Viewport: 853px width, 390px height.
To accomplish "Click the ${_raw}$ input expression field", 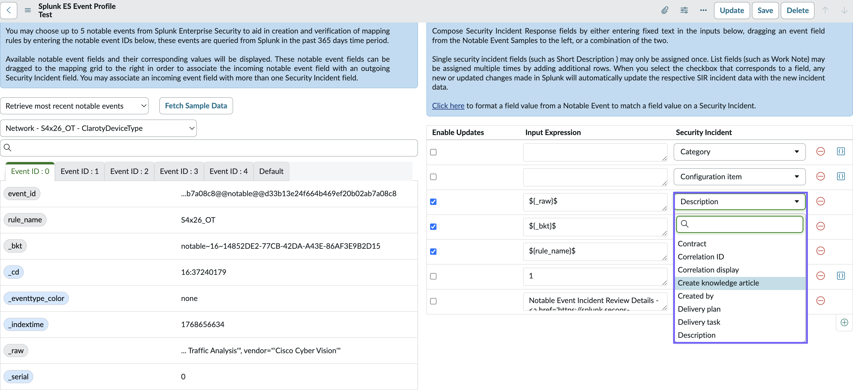I will click(x=595, y=202).
